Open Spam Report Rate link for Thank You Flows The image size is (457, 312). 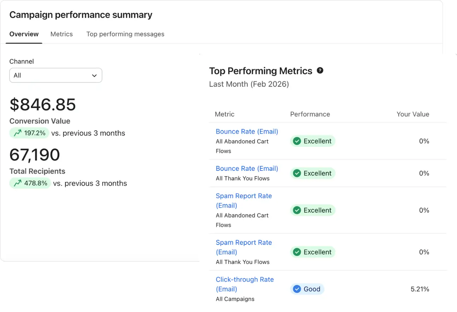243,247
